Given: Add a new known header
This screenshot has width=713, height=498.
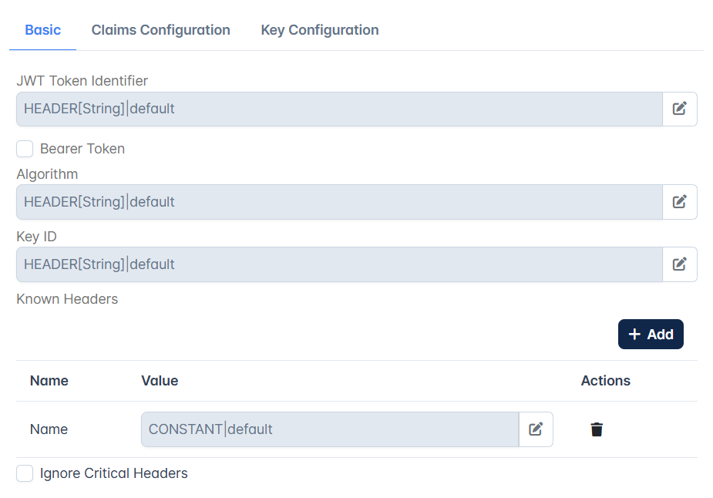Looking at the screenshot, I should click(651, 335).
